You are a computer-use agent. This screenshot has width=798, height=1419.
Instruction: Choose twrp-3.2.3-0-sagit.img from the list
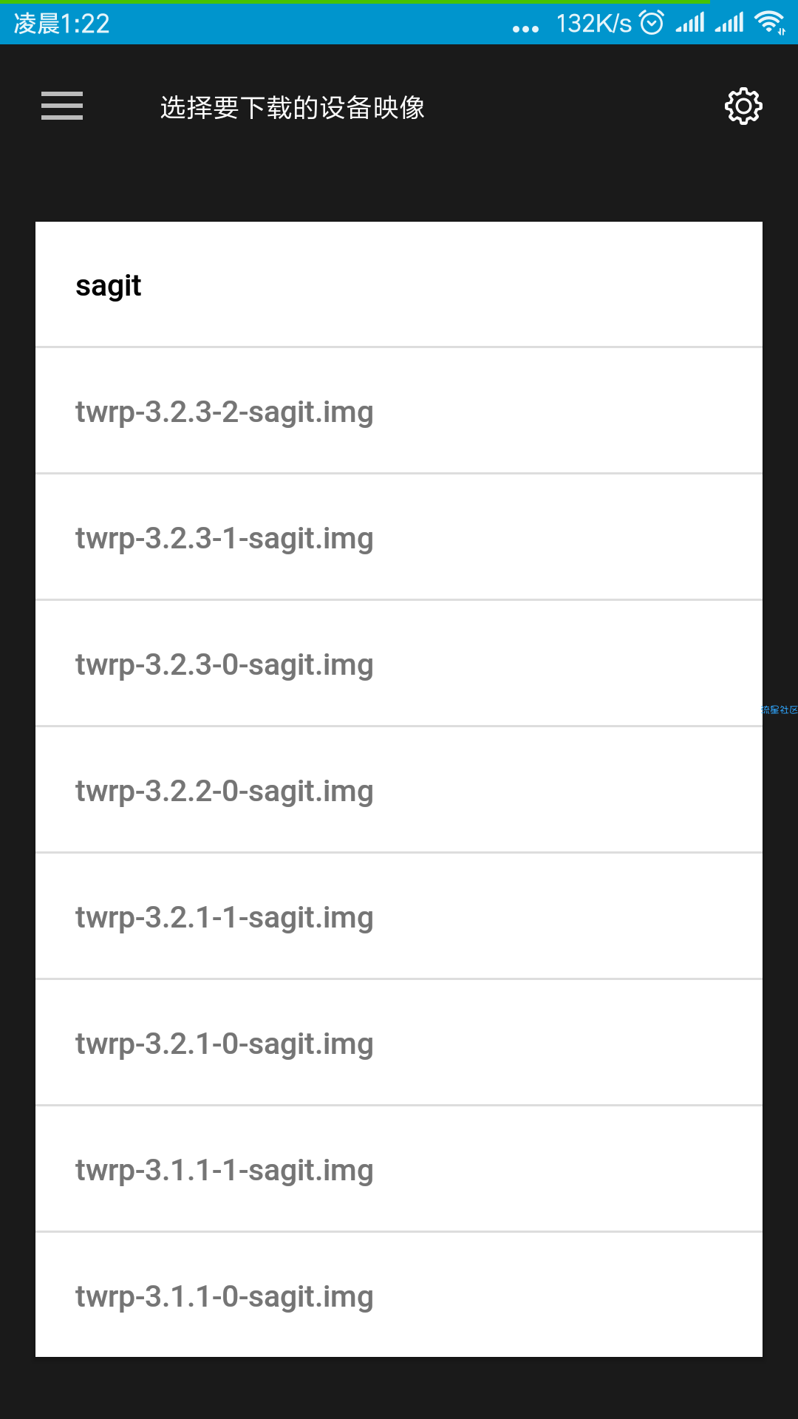(x=399, y=664)
